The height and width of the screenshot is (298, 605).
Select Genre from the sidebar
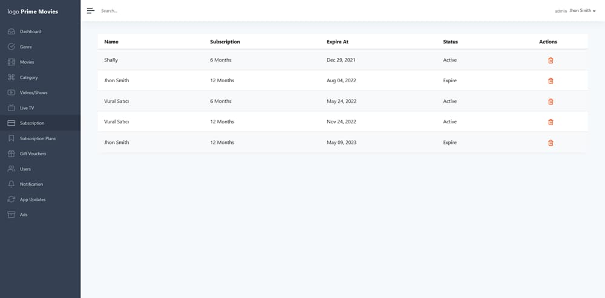tap(40, 47)
